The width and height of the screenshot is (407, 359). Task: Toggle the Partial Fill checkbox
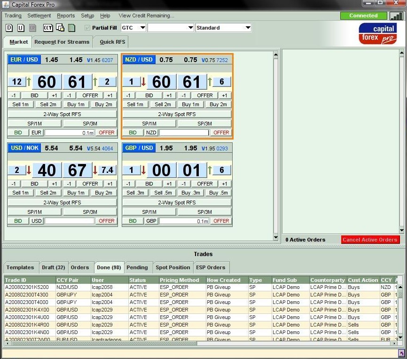[87, 28]
